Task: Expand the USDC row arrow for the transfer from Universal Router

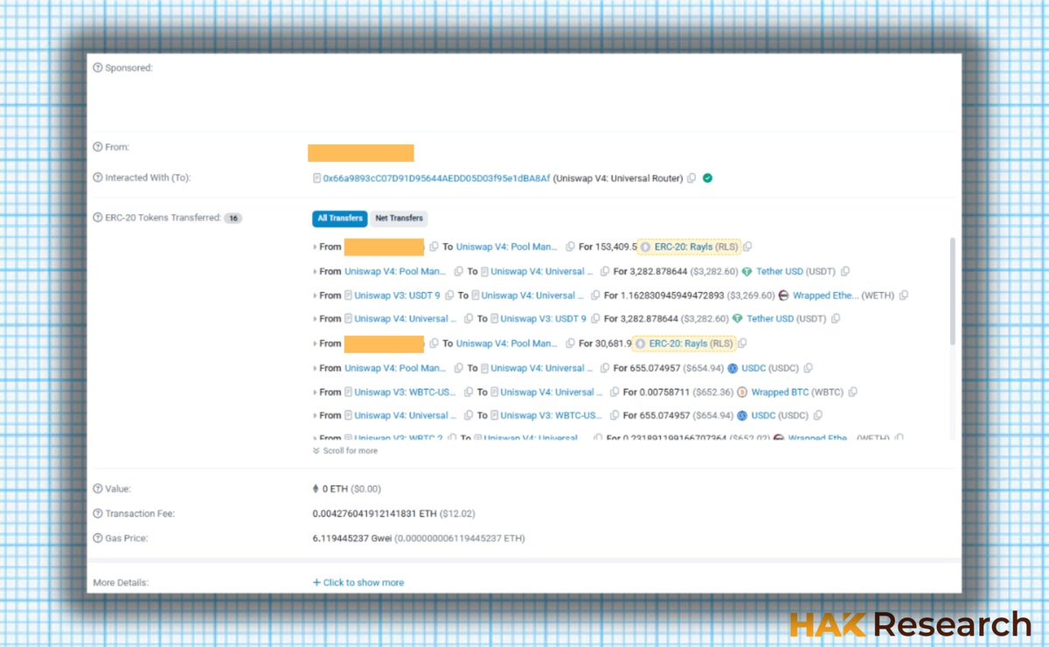Action: click(315, 416)
